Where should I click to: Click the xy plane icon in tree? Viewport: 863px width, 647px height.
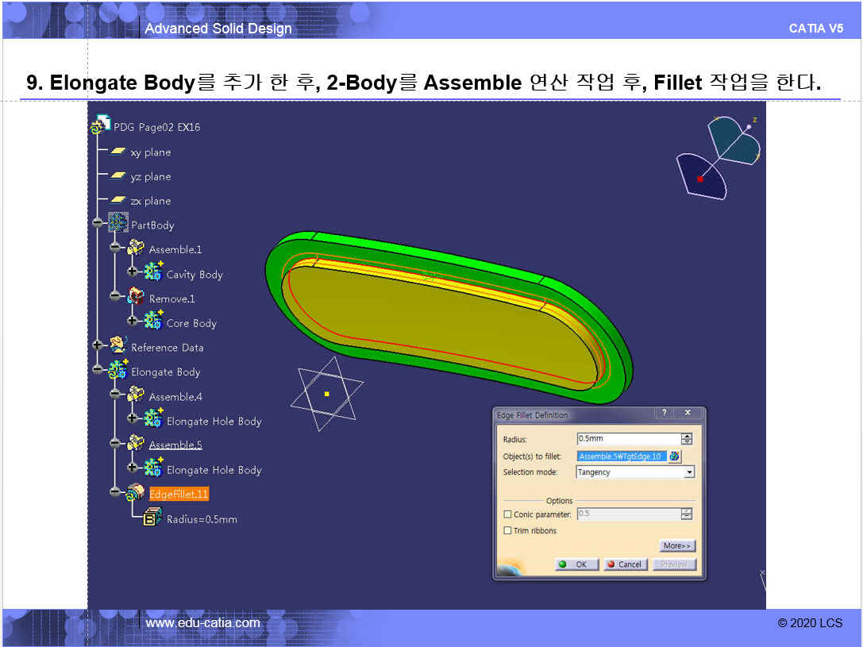click(x=118, y=152)
